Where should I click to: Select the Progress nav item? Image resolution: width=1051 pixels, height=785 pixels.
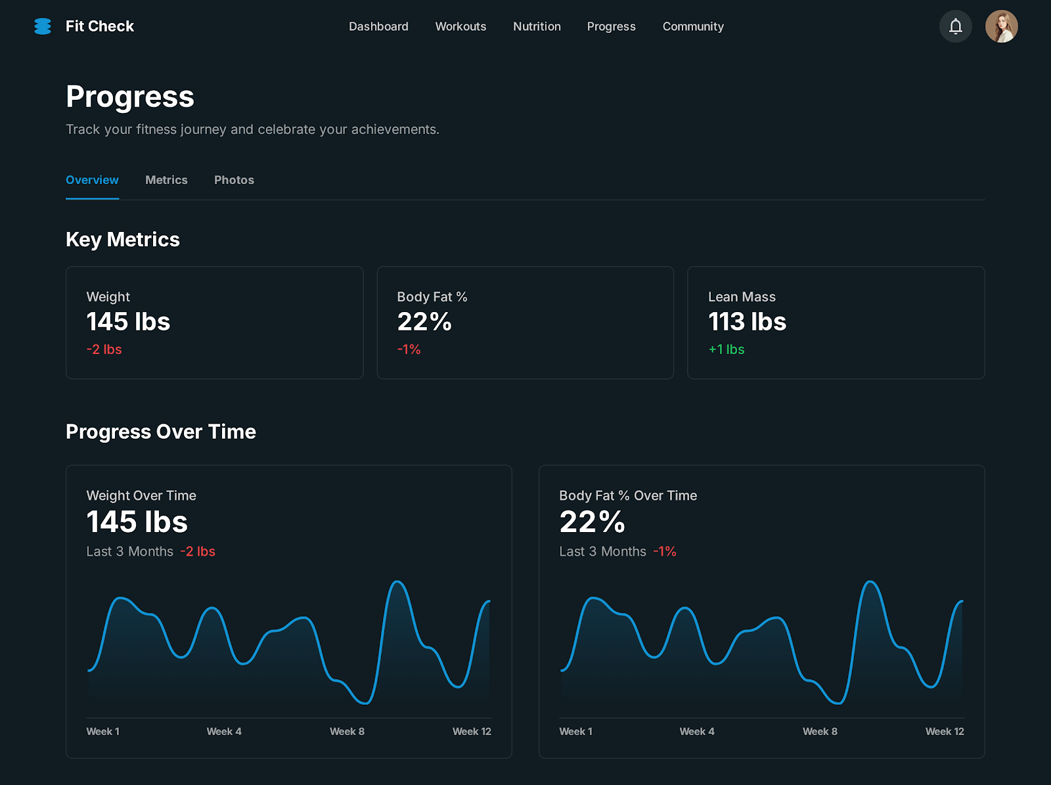coord(611,26)
